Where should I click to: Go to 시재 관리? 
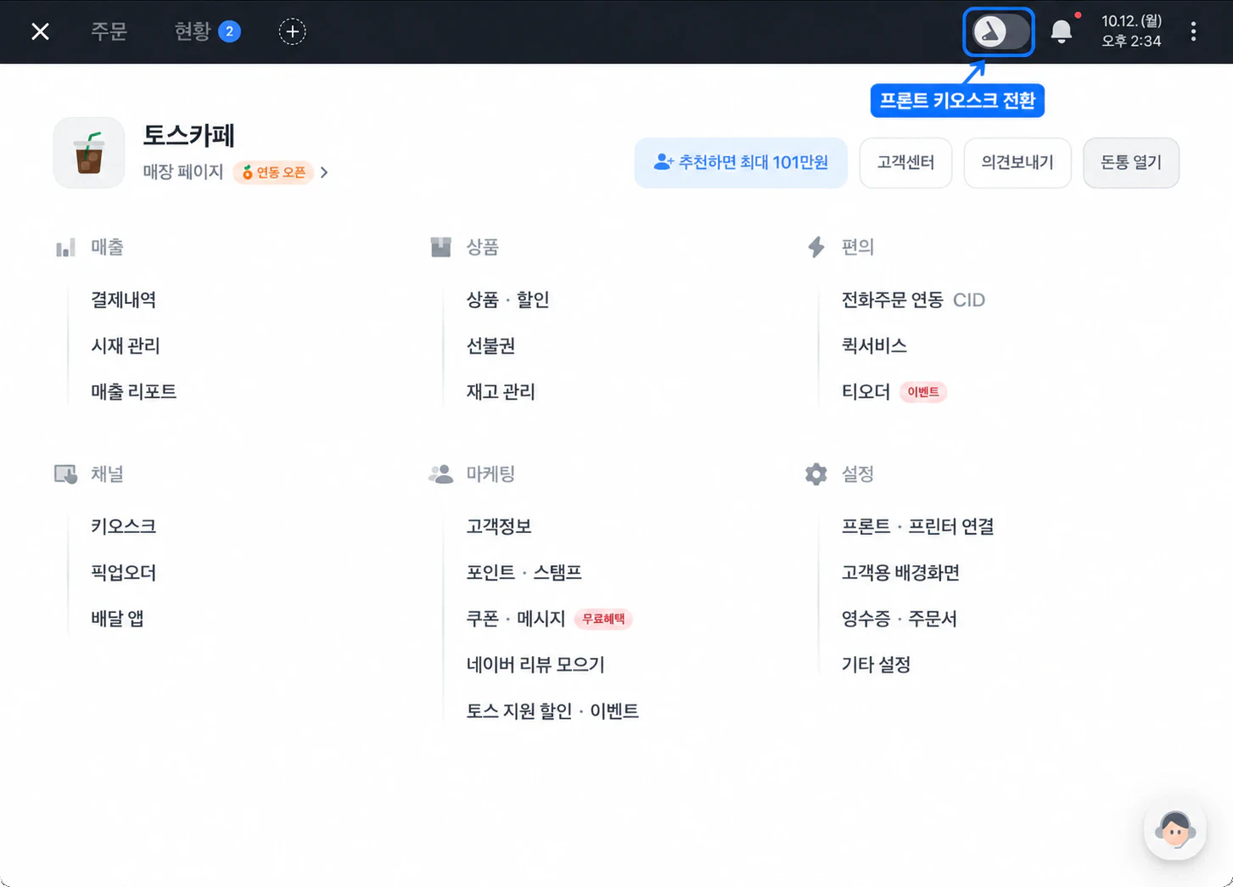coord(126,345)
